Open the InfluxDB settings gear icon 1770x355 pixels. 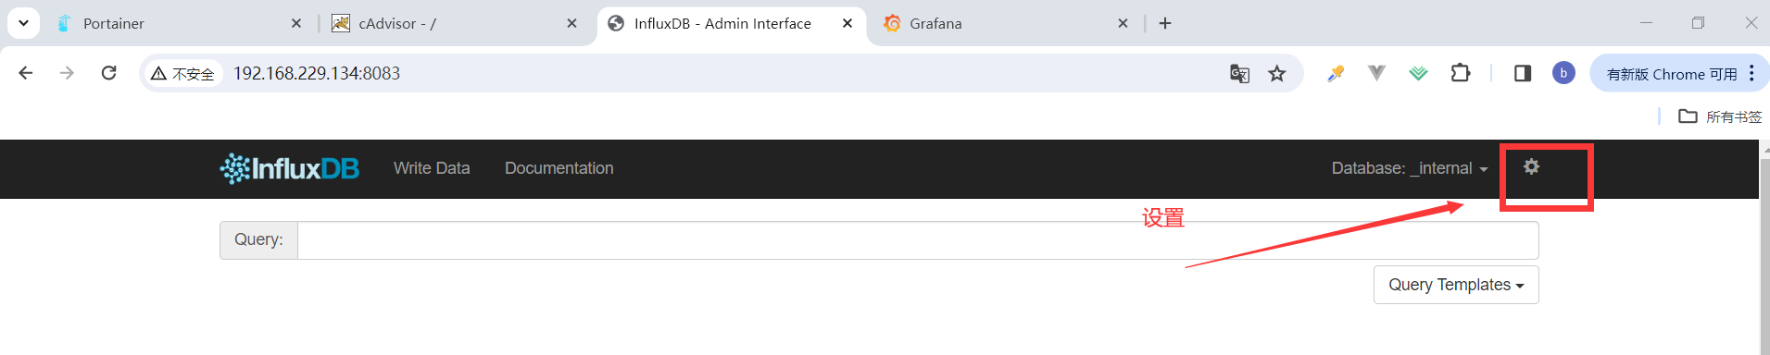pos(1531,166)
